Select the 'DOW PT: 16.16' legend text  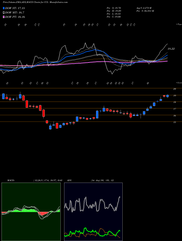(x=15, y=17)
